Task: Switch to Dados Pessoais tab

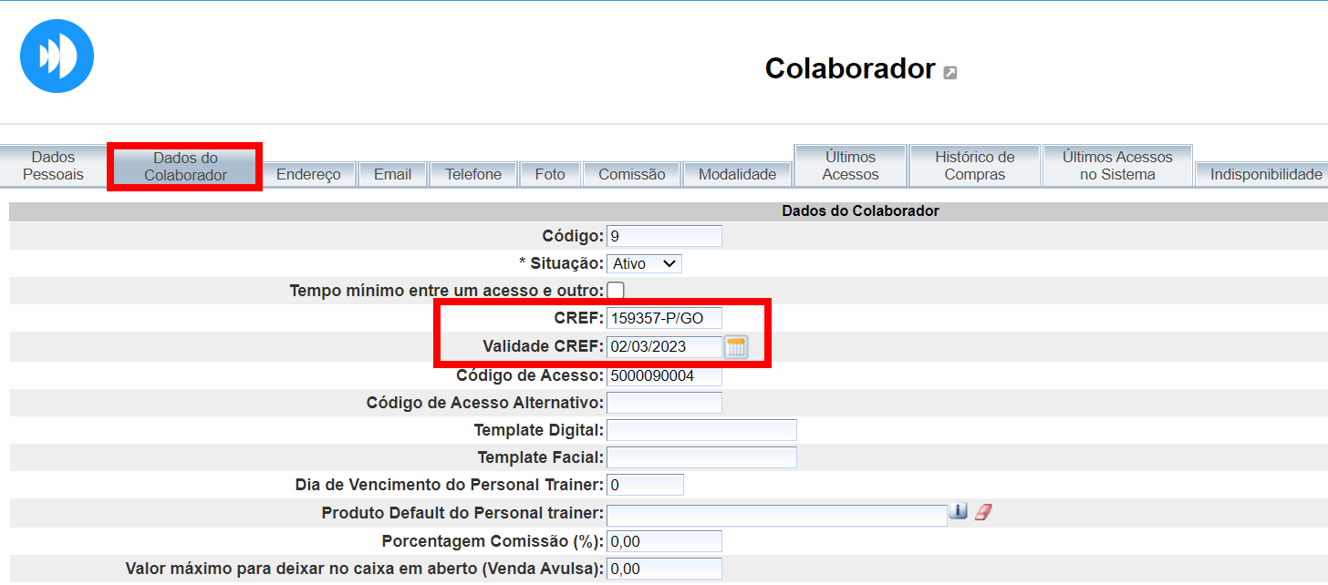Action: (x=53, y=166)
